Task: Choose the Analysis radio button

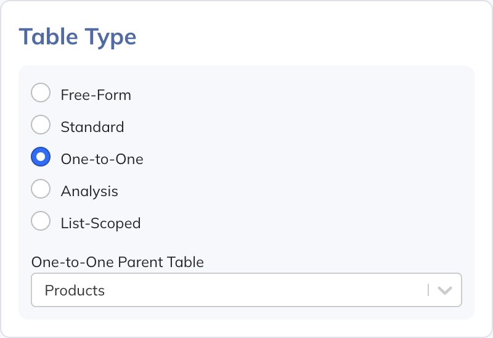Action: tap(41, 189)
